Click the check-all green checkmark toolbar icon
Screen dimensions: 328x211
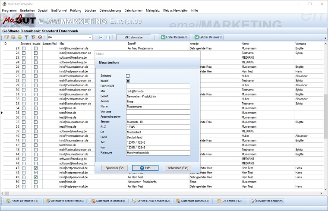[x=101, y=38]
